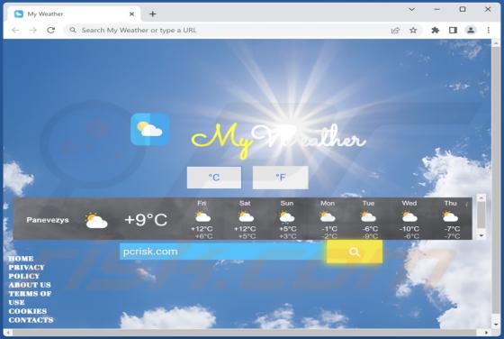The width and height of the screenshot is (504, 339).
Task: Click the Wed day label
Action: pyautogui.click(x=409, y=204)
